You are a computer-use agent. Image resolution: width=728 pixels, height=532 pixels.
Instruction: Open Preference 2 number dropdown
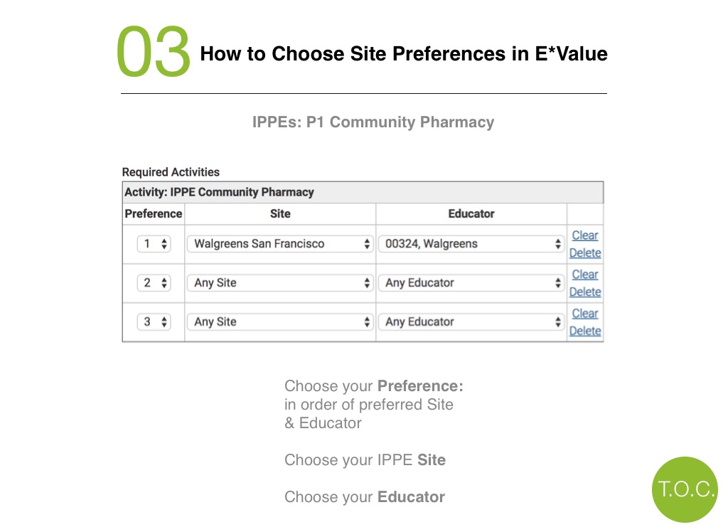tap(154, 283)
